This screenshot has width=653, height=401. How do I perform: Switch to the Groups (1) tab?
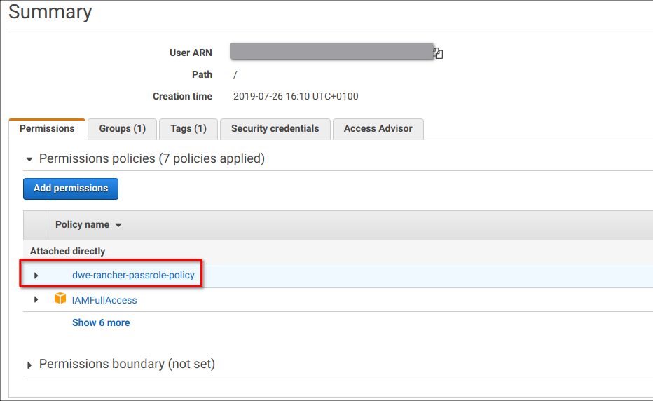click(x=123, y=129)
